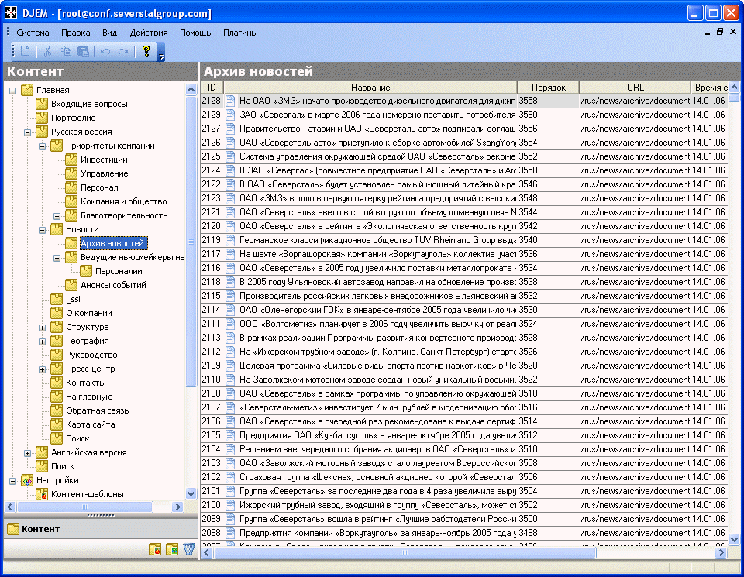This screenshot has height=577, width=744.
Task: Expand the Структура tree node
Action: point(42,328)
